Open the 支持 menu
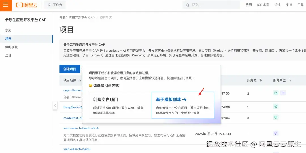This screenshot has height=153, width=306. tap(289, 5)
